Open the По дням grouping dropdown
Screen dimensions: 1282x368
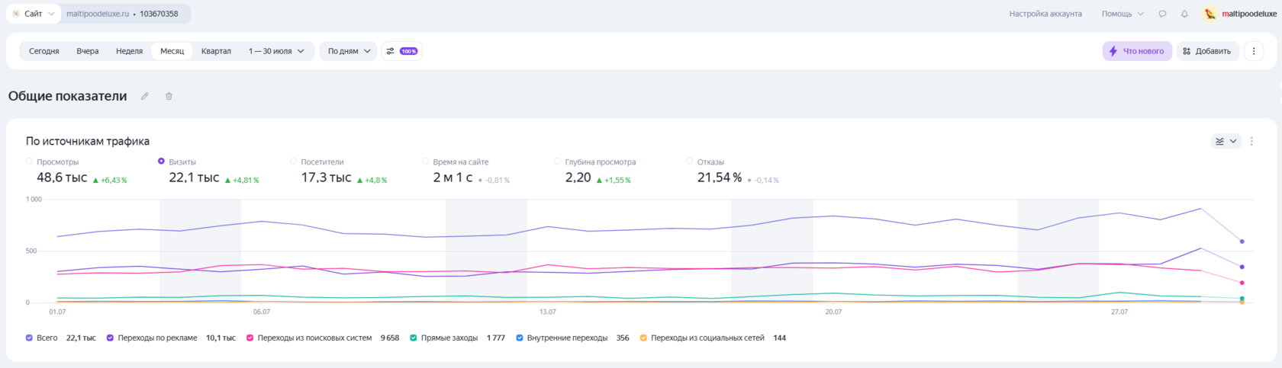click(349, 51)
